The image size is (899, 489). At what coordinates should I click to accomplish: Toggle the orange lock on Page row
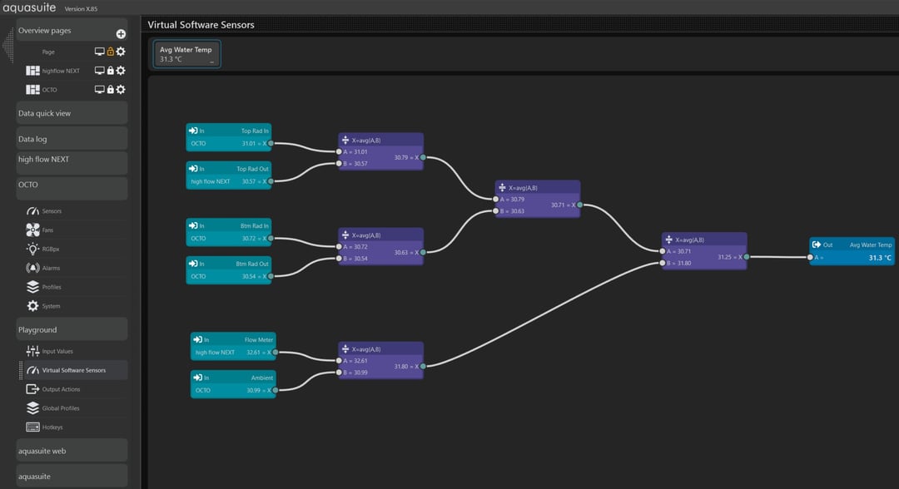pos(110,52)
